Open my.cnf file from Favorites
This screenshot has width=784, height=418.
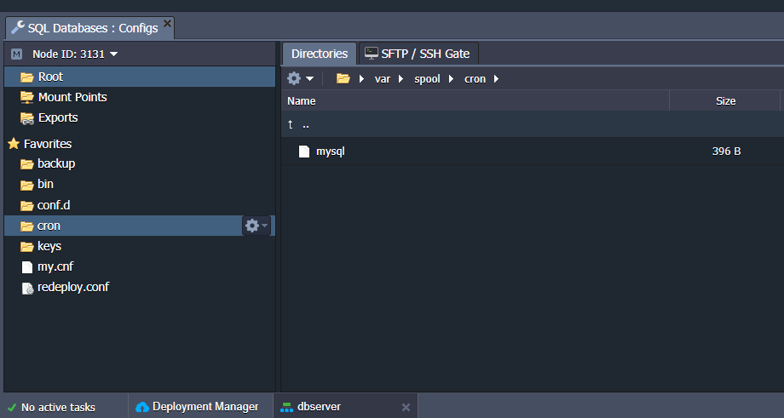[x=55, y=266]
